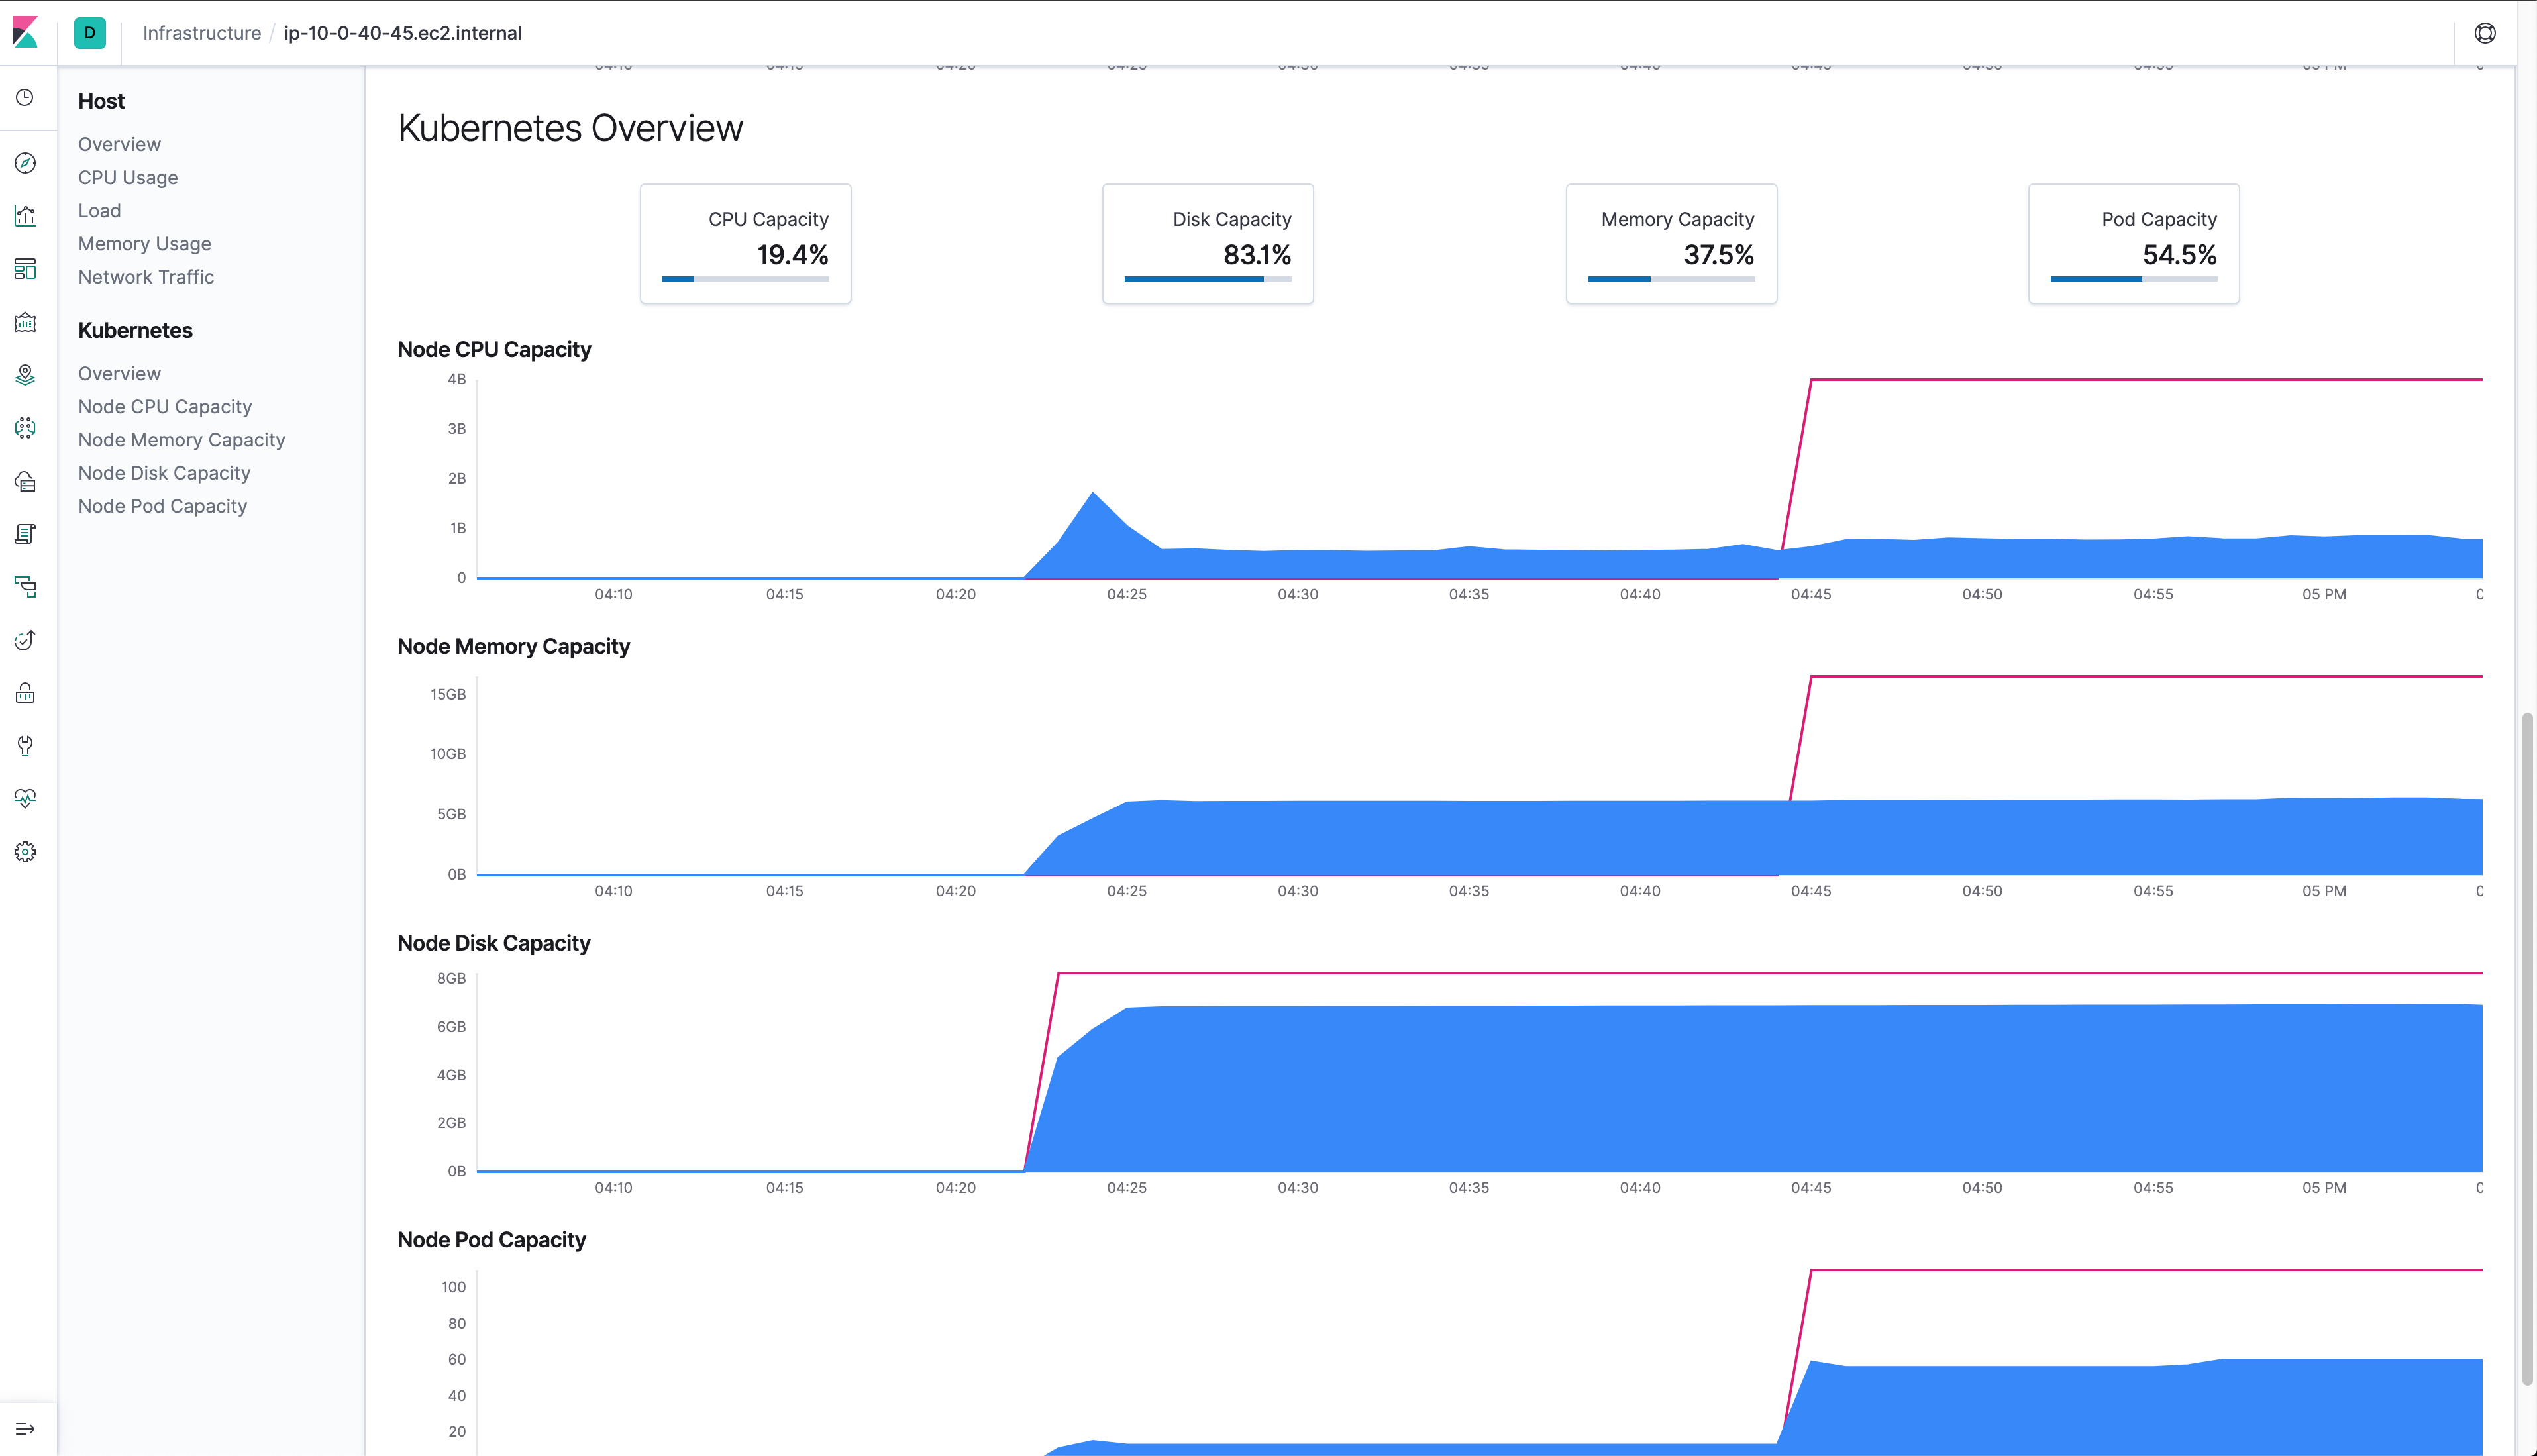Jump to Memory Usage section
Screen dimensions: 2537x1456
pyautogui.click(x=144, y=243)
